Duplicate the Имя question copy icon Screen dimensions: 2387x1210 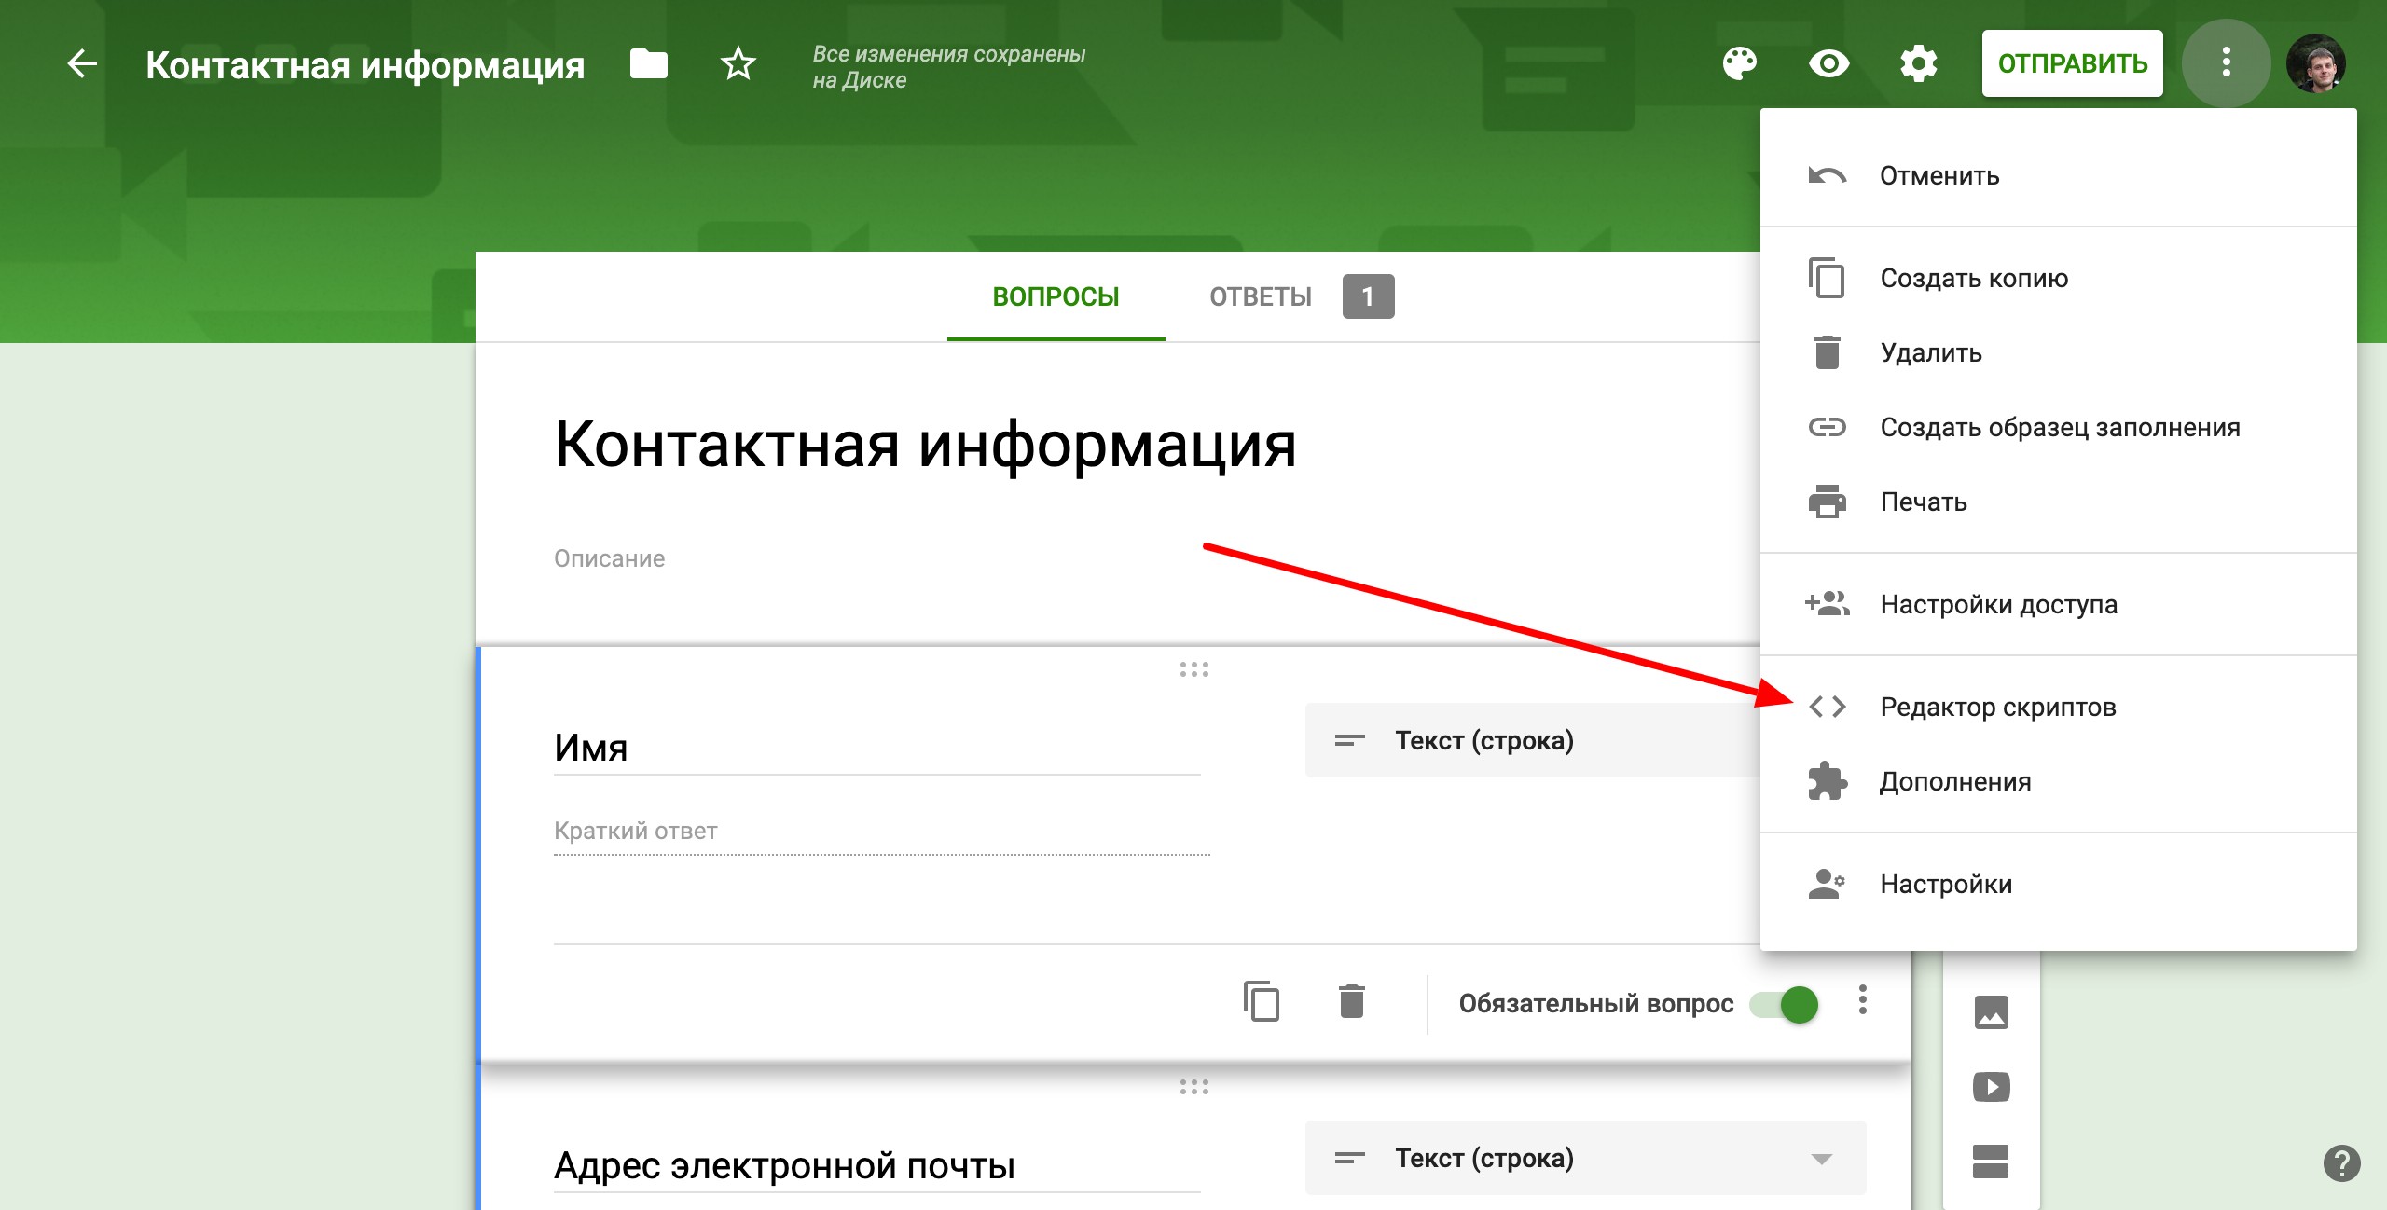(x=1262, y=1002)
